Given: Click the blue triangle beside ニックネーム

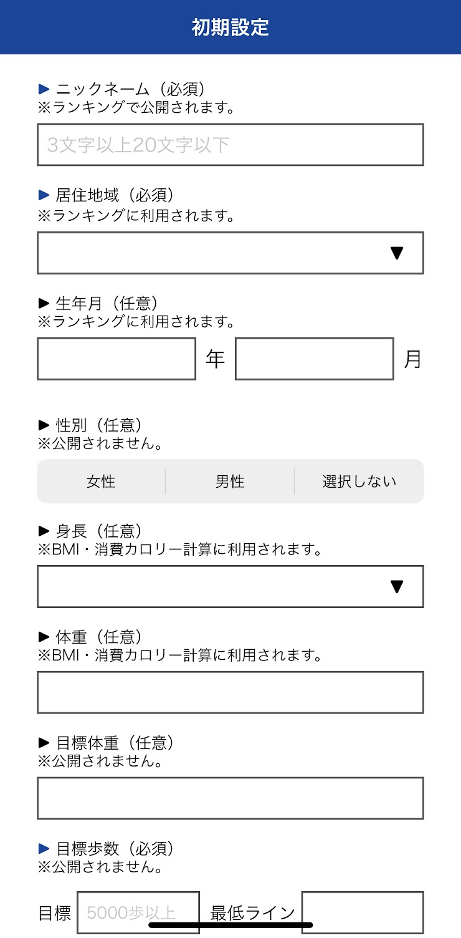Looking at the screenshot, I should [44, 89].
